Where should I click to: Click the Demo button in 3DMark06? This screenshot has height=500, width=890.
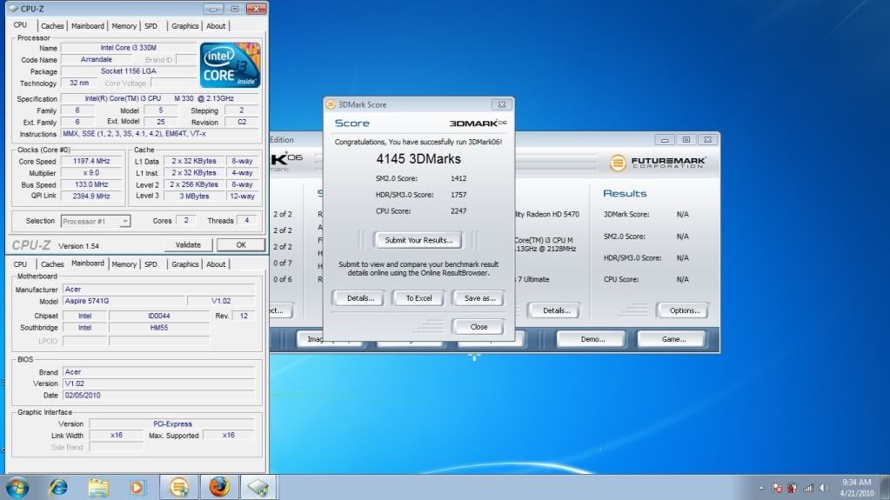592,339
